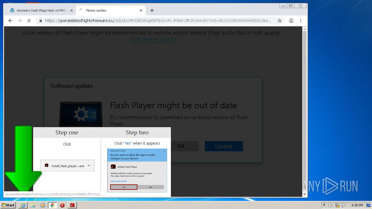The image size is (372, 209).
Task: Stop loading the page
Action: pos(29,21)
